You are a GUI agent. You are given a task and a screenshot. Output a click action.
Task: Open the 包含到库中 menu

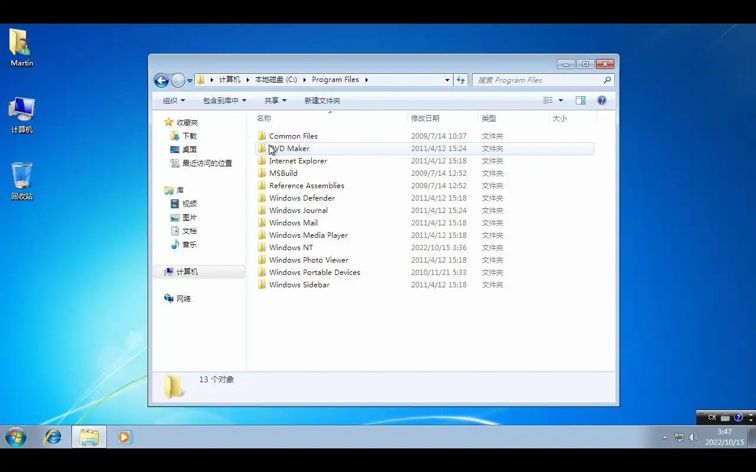coord(224,101)
